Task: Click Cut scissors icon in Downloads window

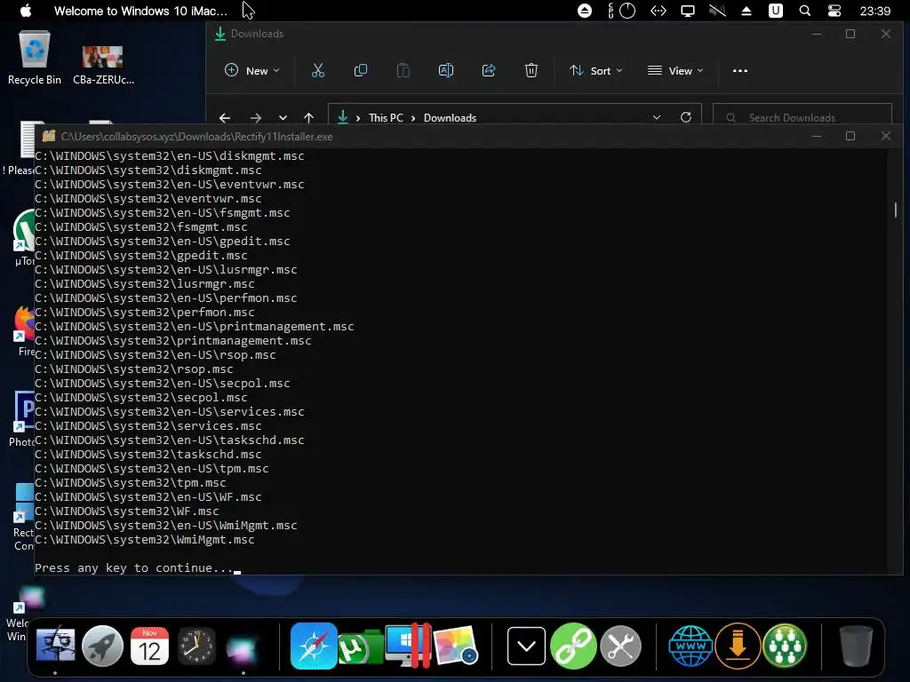Action: (x=317, y=71)
